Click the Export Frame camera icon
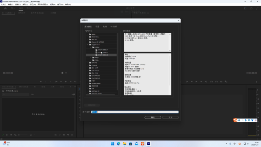Screen dimensions: 261x147 [221, 82]
